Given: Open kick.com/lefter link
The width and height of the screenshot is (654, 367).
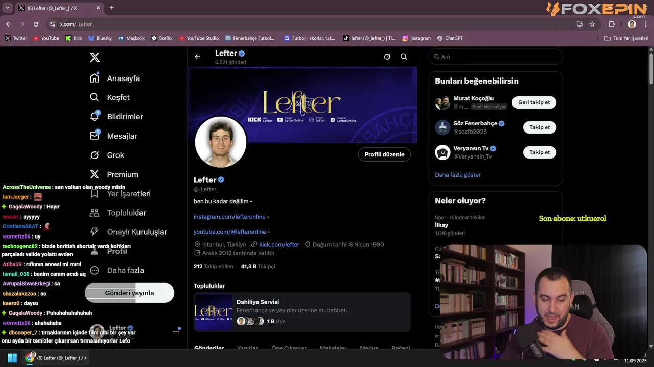Looking at the screenshot, I should [x=279, y=245].
